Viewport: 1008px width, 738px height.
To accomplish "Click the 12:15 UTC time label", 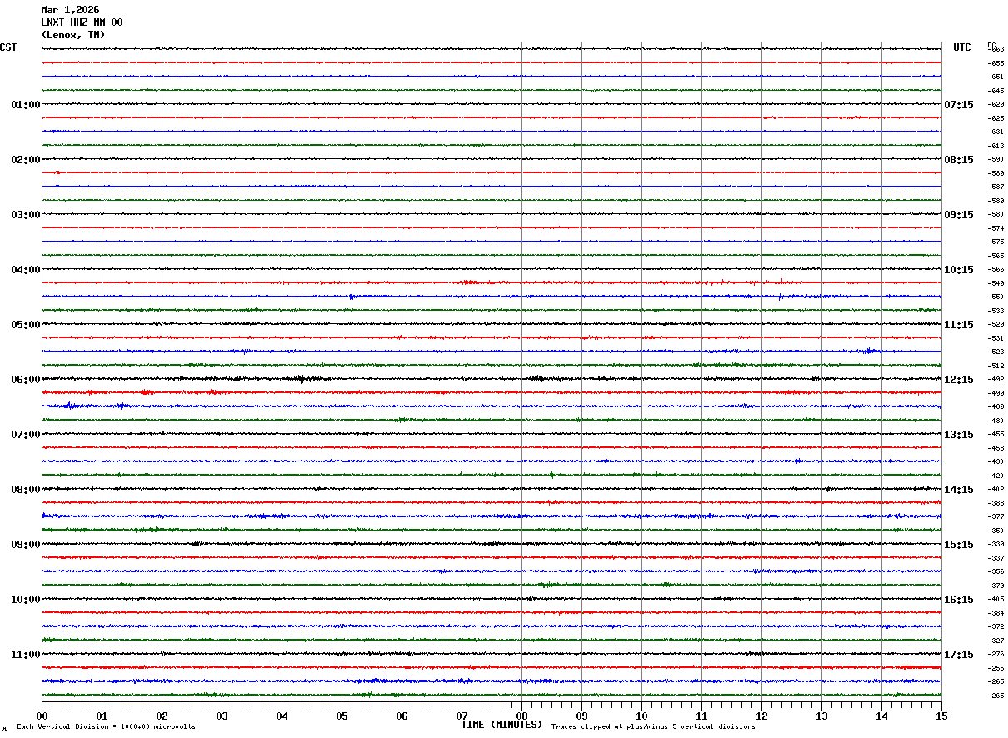I will 958,380.
